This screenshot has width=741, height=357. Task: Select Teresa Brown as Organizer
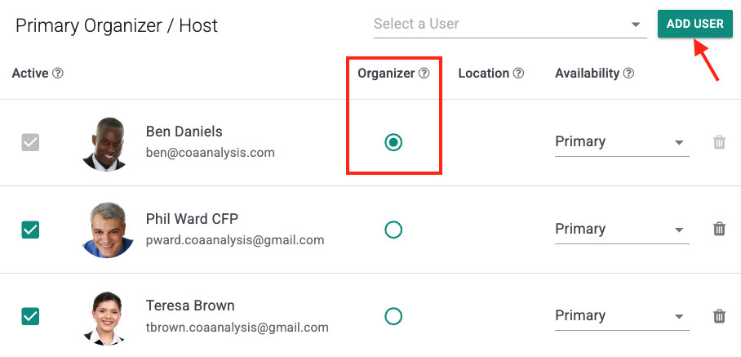pyautogui.click(x=393, y=316)
